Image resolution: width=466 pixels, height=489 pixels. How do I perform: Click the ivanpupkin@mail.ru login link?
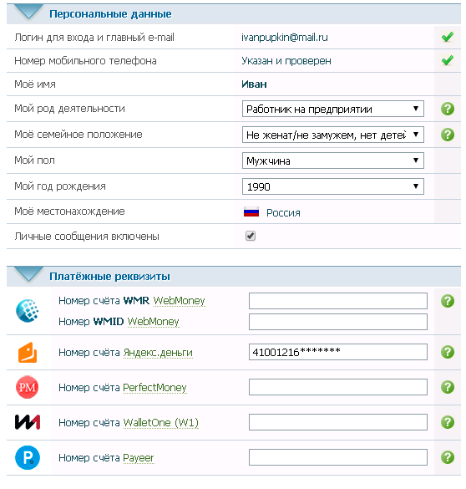pyautogui.click(x=285, y=38)
